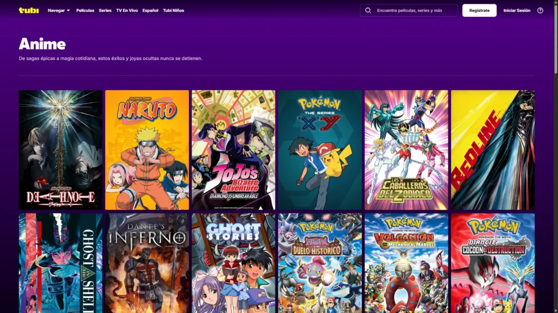This screenshot has width=558, height=313.
Task: Click the Ghost Stories poster
Action: pyautogui.click(x=233, y=263)
